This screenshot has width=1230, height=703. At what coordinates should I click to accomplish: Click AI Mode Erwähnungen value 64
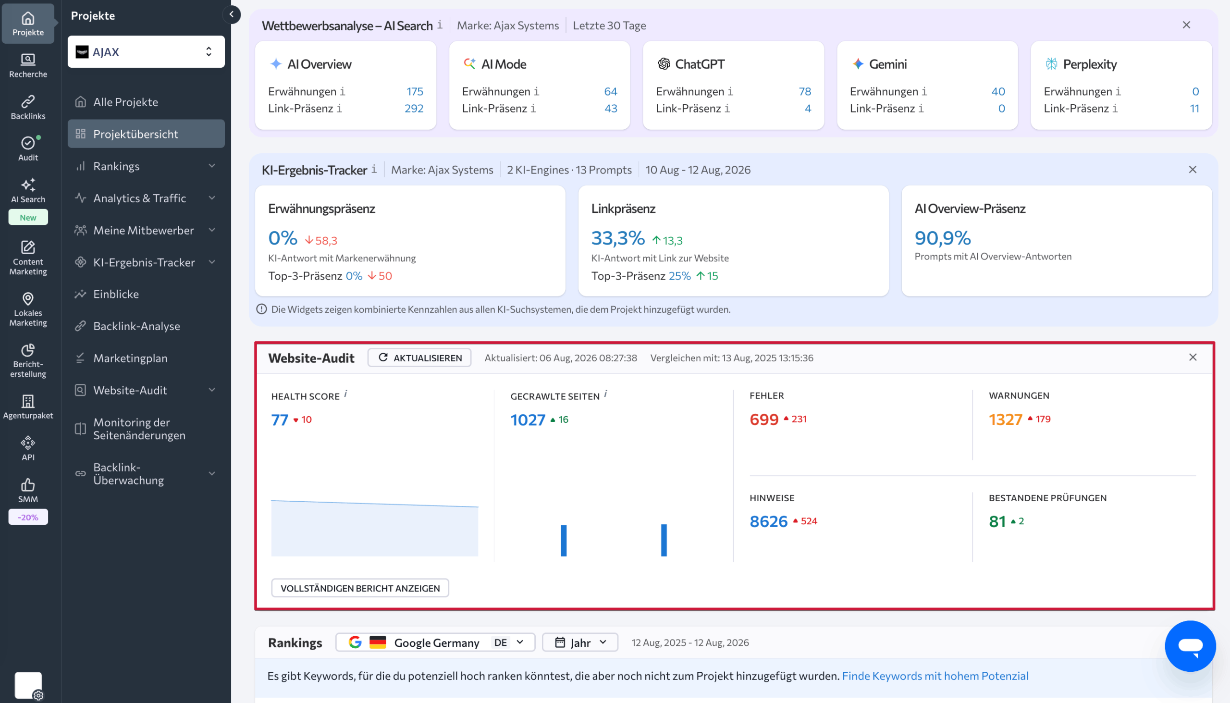[x=611, y=91]
